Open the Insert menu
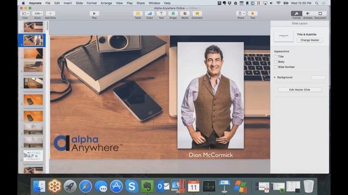348x195 pixels. click(67, 3)
